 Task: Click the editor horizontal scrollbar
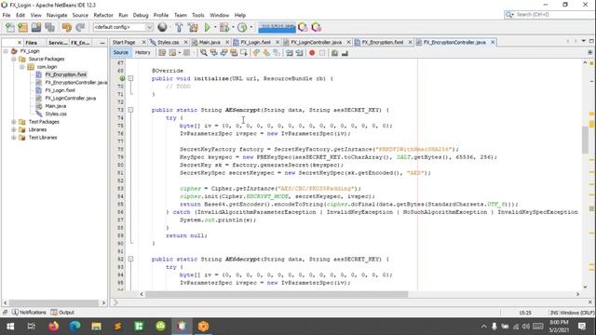click(x=277, y=294)
